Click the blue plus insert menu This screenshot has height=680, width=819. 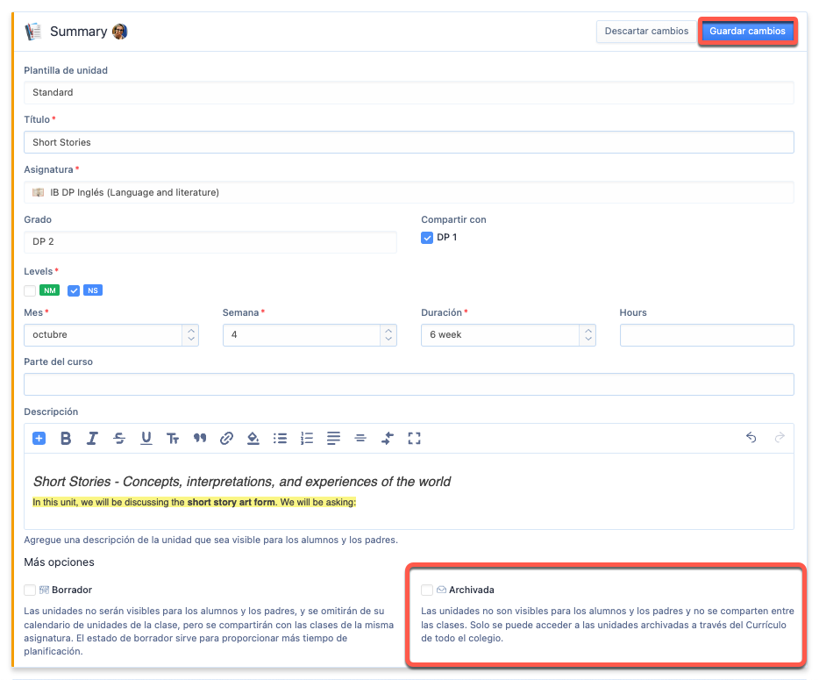39,439
